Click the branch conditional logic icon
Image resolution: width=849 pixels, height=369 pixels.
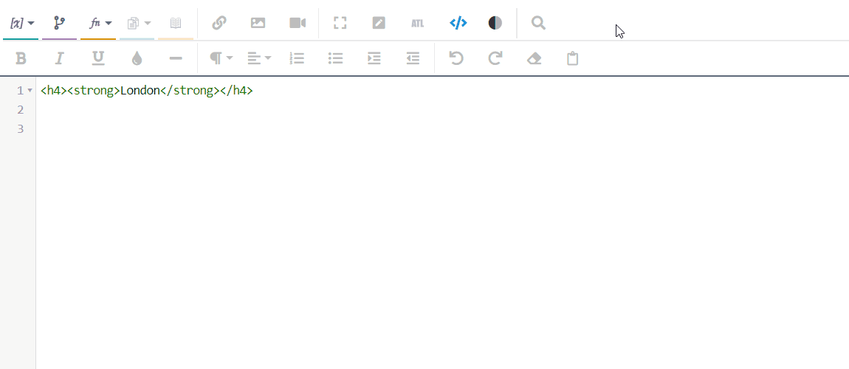coord(60,23)
